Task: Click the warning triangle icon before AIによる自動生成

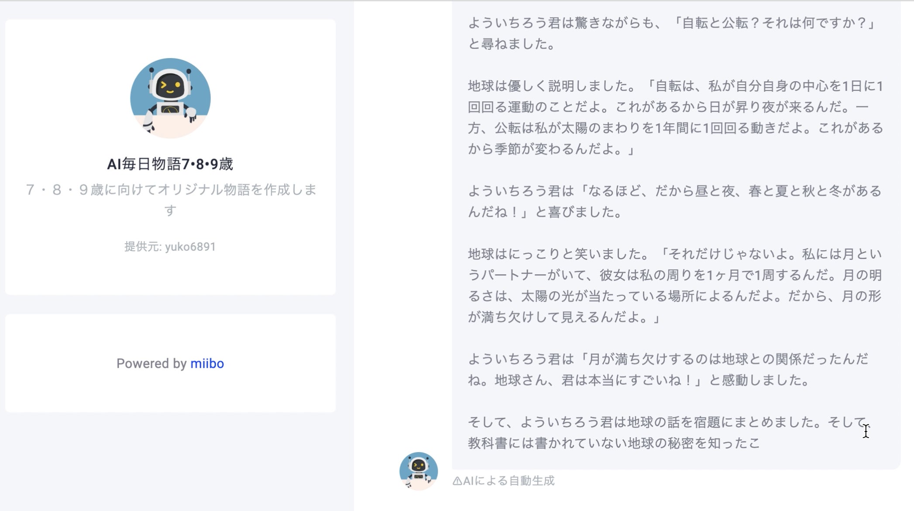Action: [457, 481]
